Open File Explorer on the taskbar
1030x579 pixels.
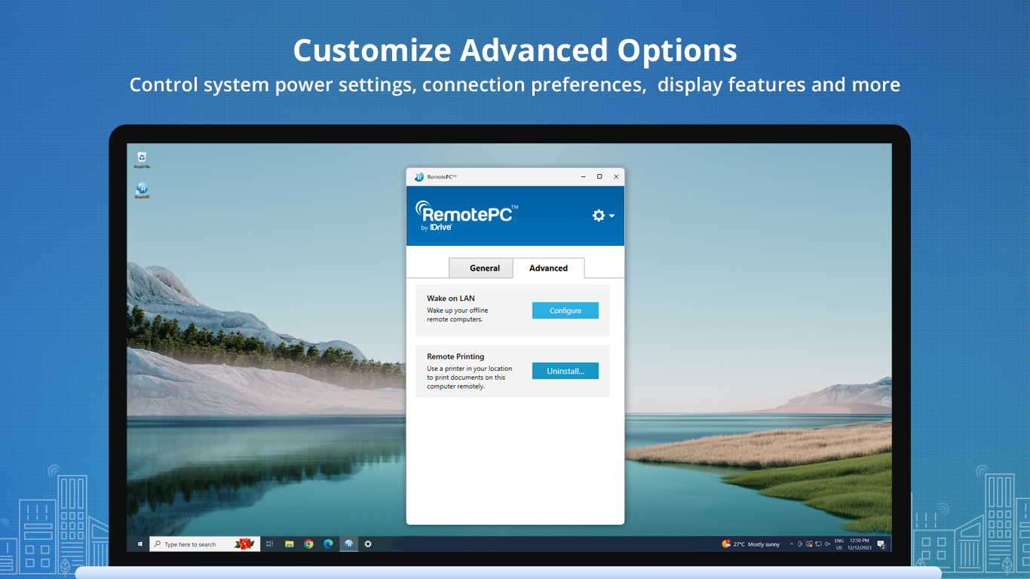290,544
